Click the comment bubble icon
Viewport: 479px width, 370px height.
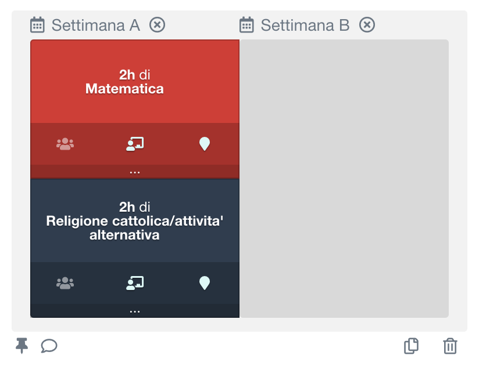tap(49, 346)
